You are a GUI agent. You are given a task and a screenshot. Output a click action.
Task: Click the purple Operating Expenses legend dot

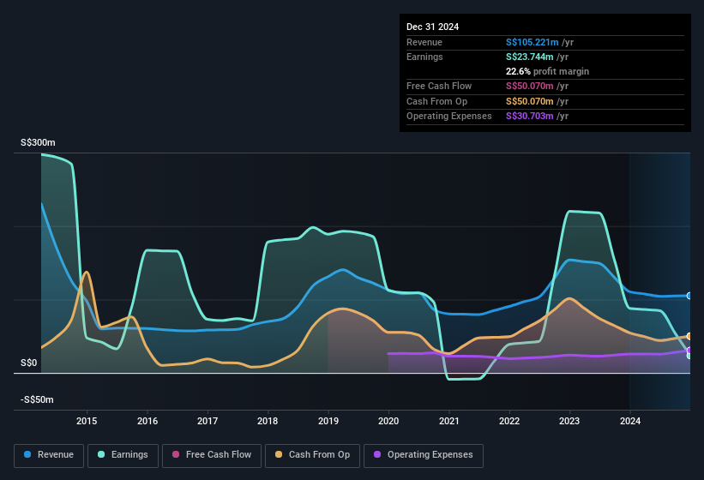click(378, 455)
